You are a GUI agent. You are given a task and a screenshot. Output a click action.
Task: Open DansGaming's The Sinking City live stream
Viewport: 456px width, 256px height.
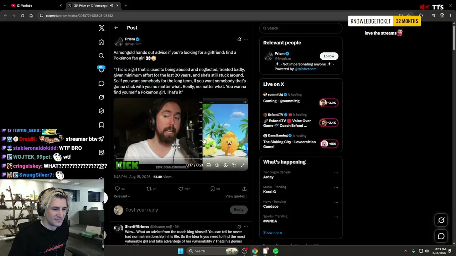tap(301, 142)
